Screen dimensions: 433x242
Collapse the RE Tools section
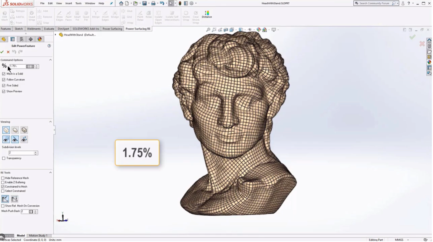click(x=50, y=173)
